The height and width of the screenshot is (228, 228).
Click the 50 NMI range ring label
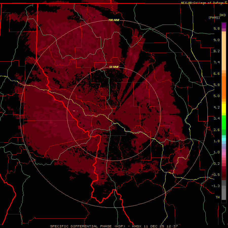tap(114, 67)
